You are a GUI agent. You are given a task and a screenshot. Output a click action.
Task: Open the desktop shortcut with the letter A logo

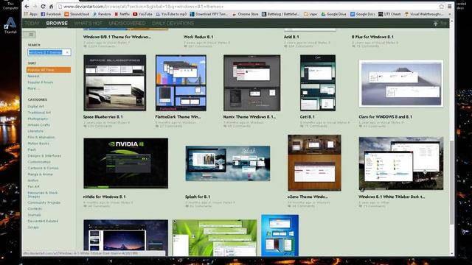(x=10, y=25)
